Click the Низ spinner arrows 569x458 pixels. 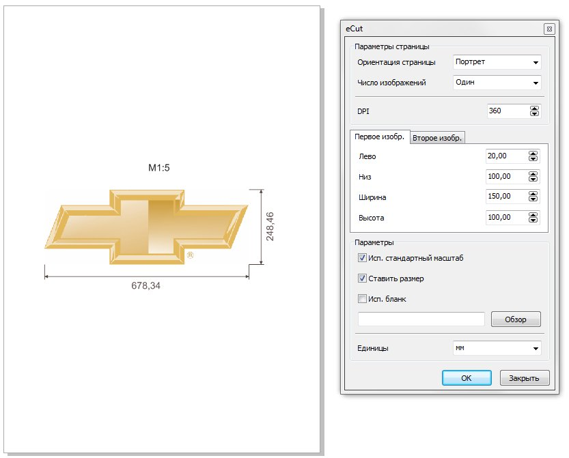[533, 177]
